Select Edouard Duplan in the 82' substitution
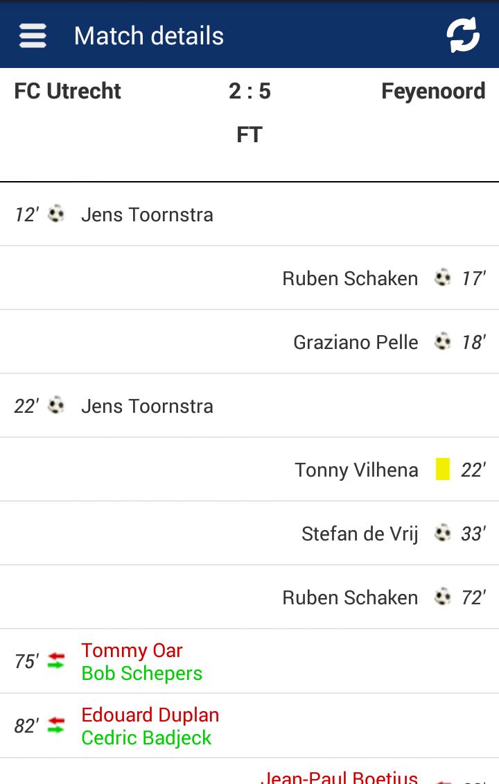This screenshot has height=784, width=499. click(150, 715)
